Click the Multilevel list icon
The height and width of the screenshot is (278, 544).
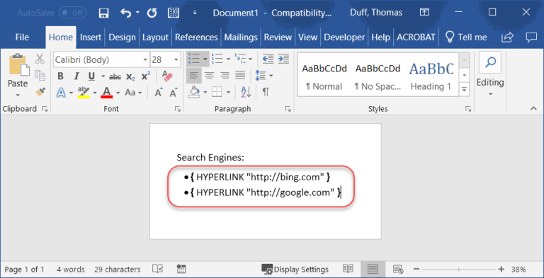point(240,59)
